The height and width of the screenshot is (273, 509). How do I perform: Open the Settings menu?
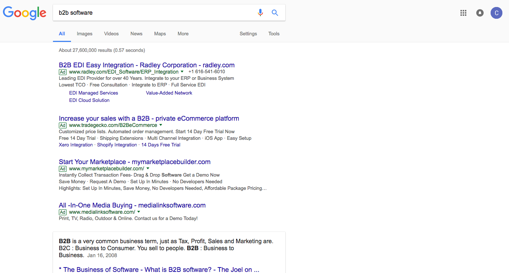(248, 33)
